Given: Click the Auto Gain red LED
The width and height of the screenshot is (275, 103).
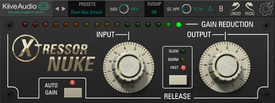Looking at the screenshot, I should [x=72, y=83].
